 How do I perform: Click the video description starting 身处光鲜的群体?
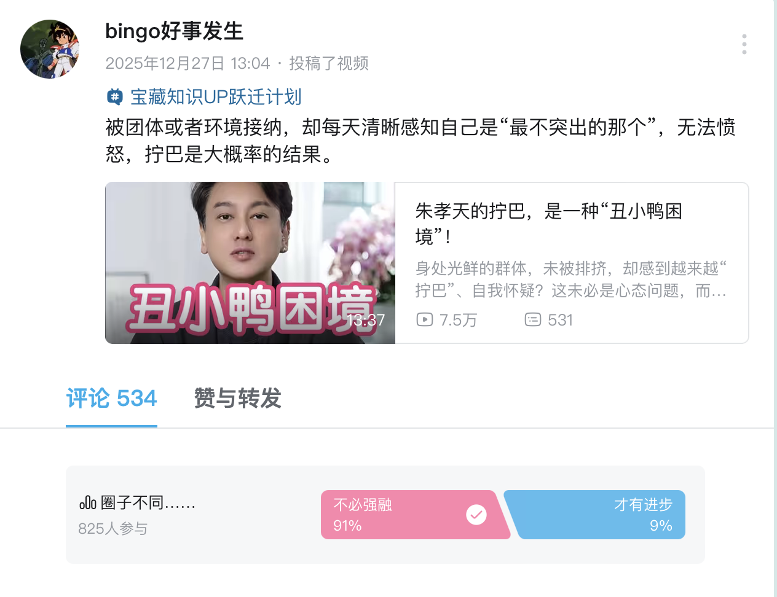[x=570, y=279]
